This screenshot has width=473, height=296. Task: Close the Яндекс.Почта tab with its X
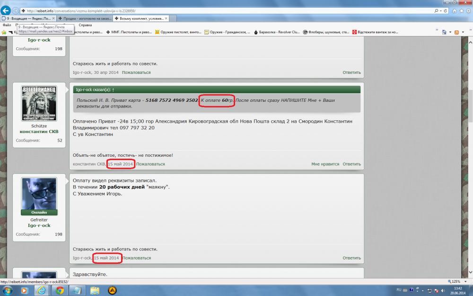53,18
